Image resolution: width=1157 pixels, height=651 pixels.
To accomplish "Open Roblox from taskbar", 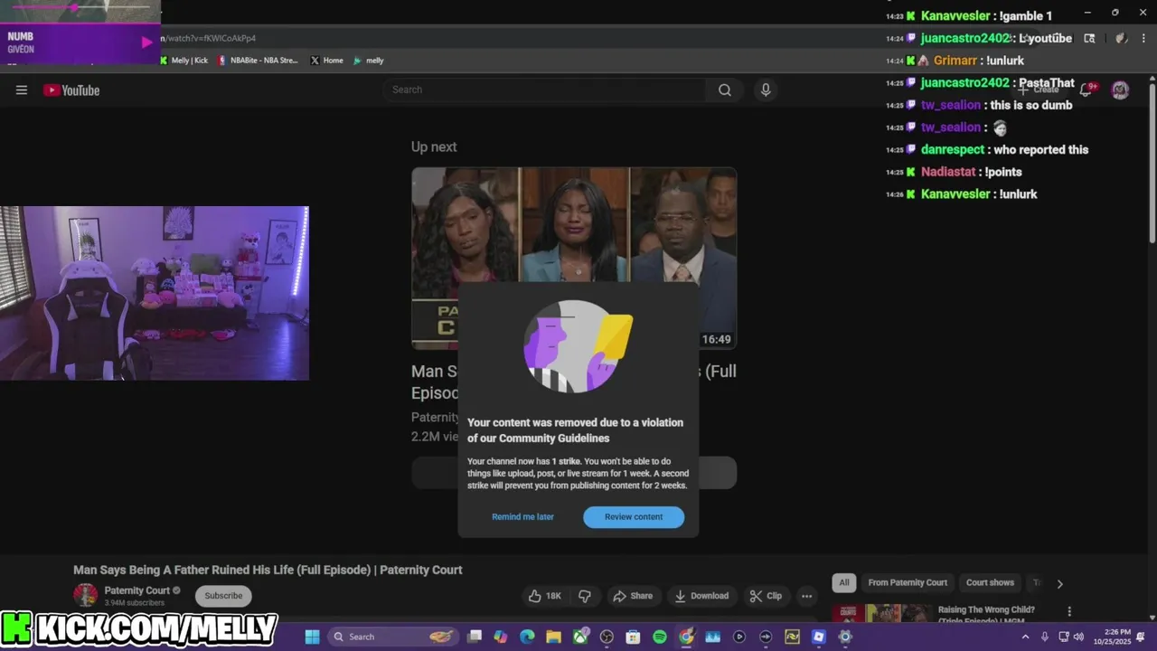I will (x=819, y=637).
